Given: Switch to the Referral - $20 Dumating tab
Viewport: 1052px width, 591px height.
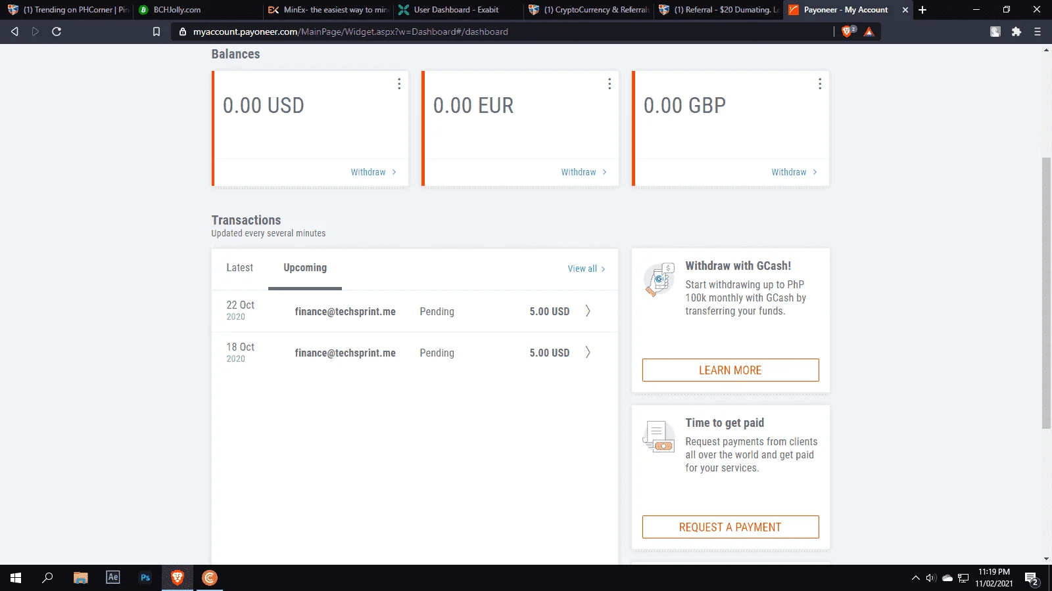Looking at the screenshot, I should click(719, 10).
